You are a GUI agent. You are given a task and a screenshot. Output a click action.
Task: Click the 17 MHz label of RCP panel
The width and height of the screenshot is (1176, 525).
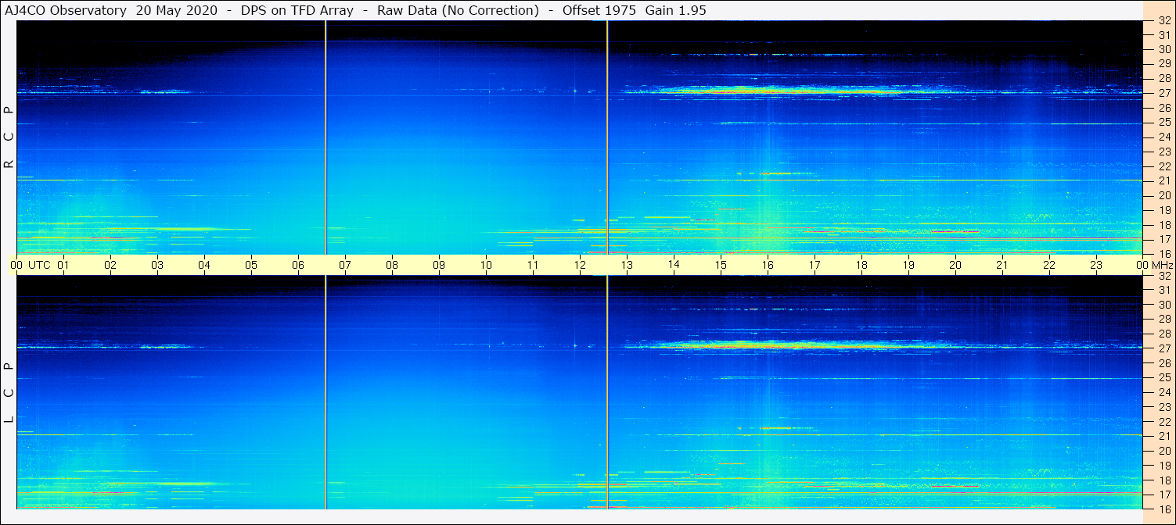coord(1163,239)
